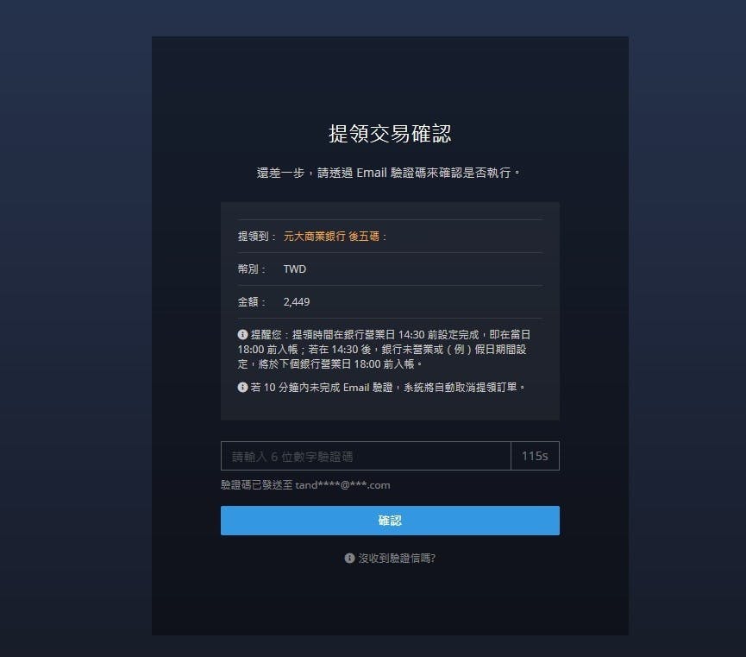This screenshot has width=746, height=657.
Task: Click info icon beside 10-minute cancel notice
Action: click(x=242, y=387)
